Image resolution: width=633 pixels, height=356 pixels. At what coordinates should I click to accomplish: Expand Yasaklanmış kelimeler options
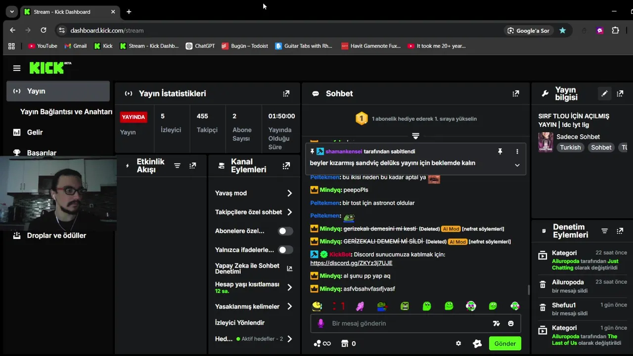(x=290, y=307)
